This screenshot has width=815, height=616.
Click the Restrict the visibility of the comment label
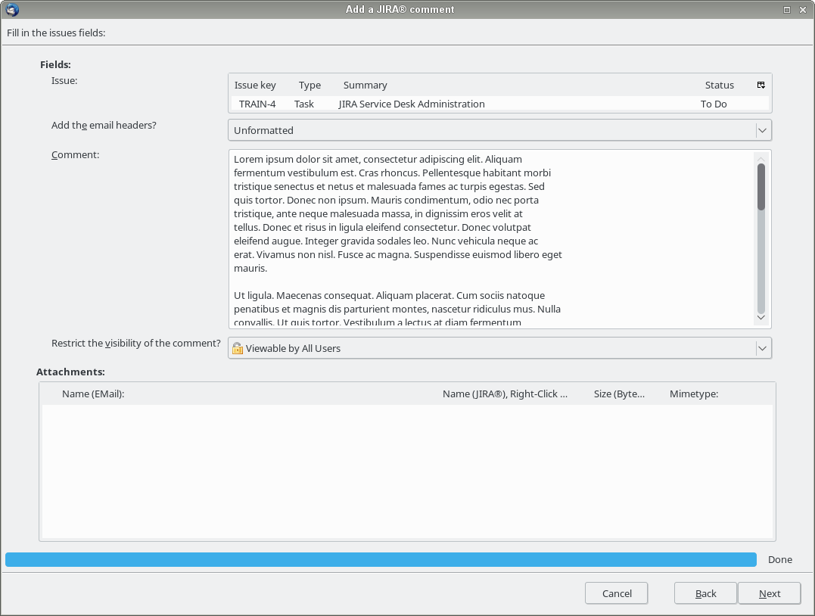click(135, 343)
